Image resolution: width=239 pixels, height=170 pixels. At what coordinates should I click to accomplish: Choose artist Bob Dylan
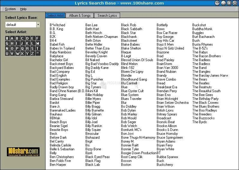[128, 110]
